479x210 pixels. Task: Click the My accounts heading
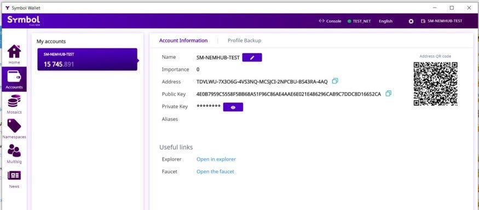pyautogui.click(x=51, y=41)
